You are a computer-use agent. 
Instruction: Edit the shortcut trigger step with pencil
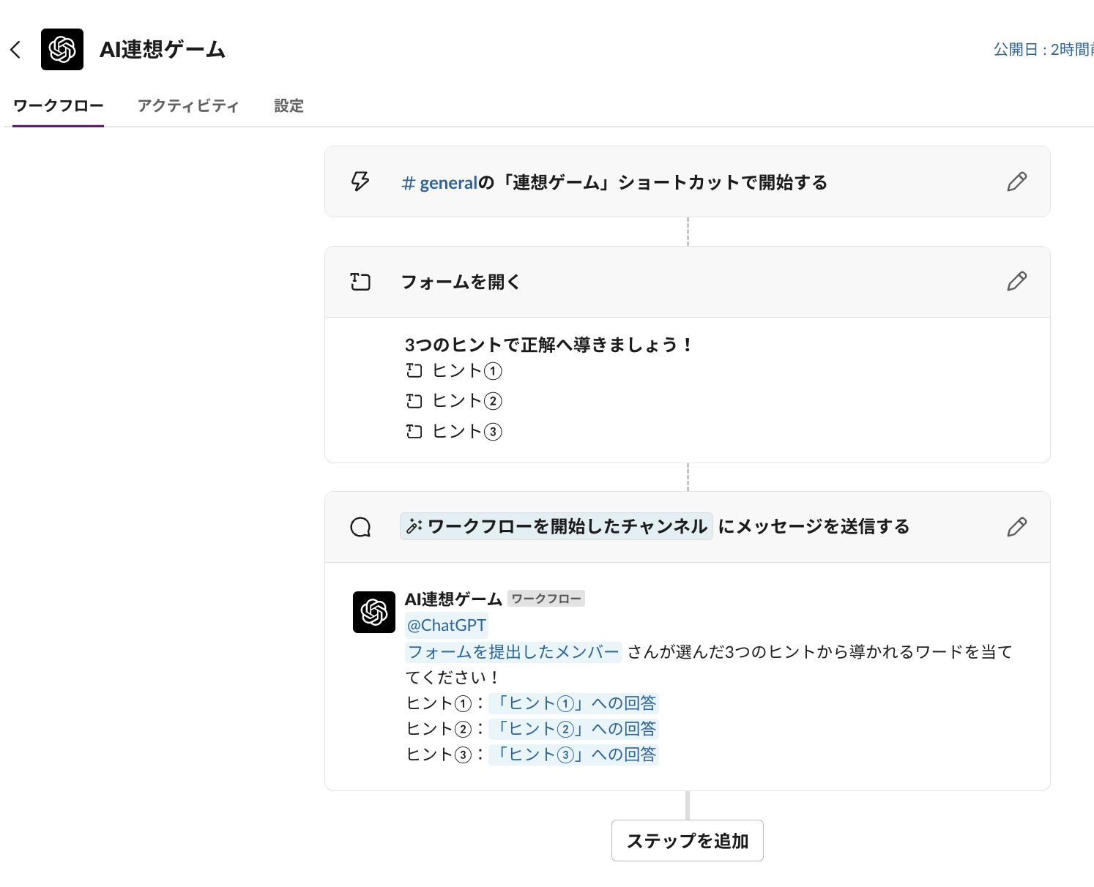[x=1016, y=181]
